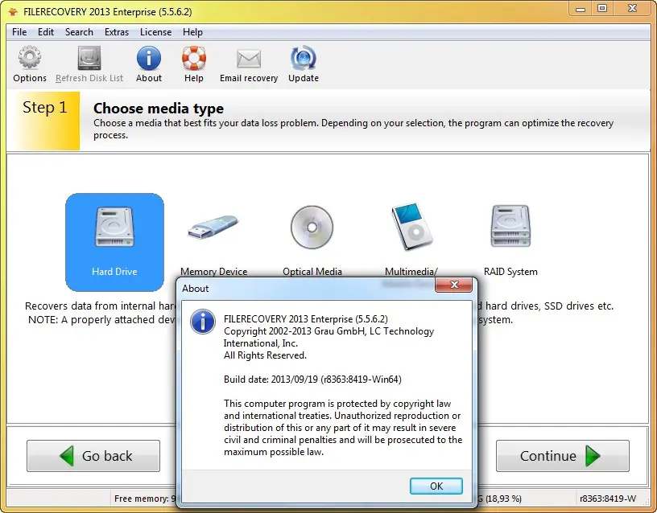Open the Options gear icon

[29, 58]
